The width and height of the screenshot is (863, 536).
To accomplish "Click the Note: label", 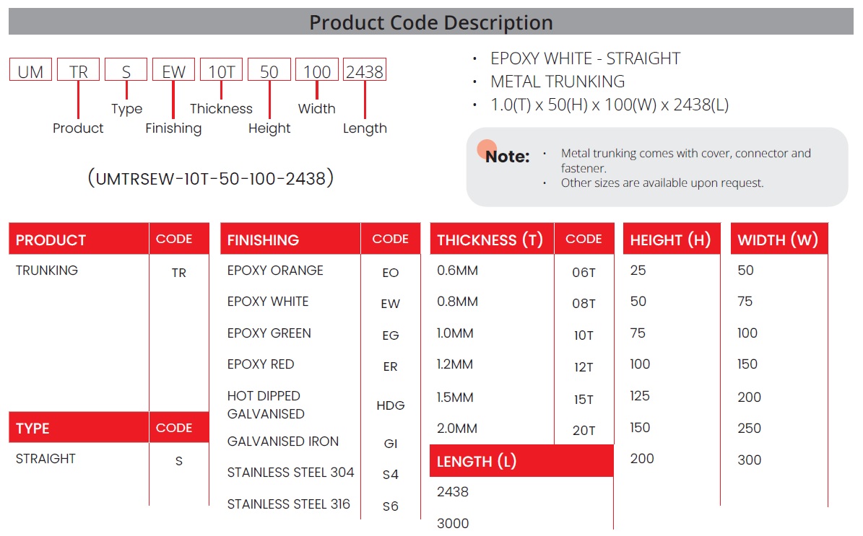I will point(506,156).
